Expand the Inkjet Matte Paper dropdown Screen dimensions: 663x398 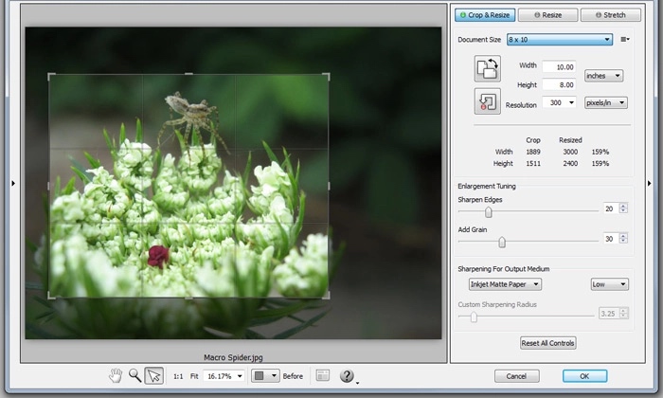[x=505, y=283]
